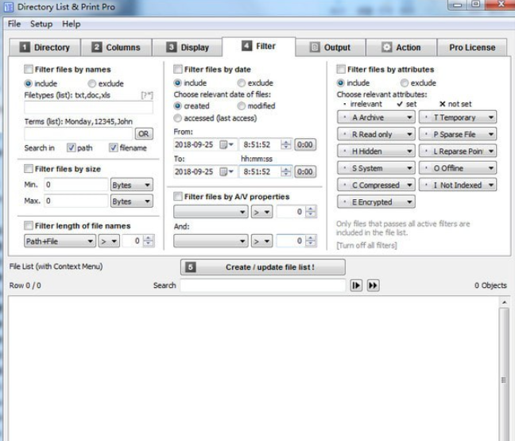
Task: Switch to the Columns tab
Action: click(x=116, y=48)
